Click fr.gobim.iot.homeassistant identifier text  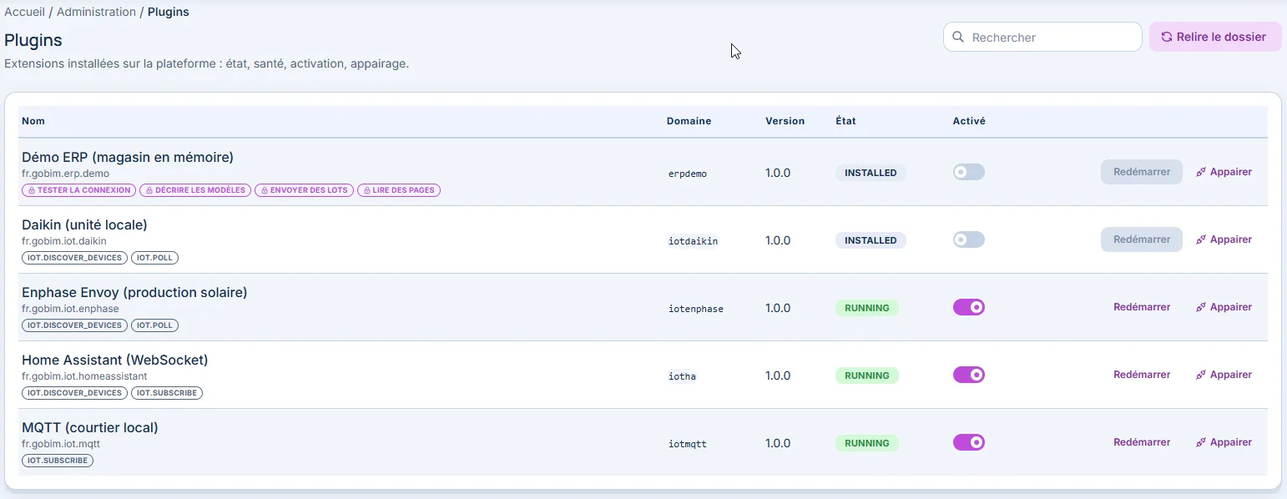point(84,376)
